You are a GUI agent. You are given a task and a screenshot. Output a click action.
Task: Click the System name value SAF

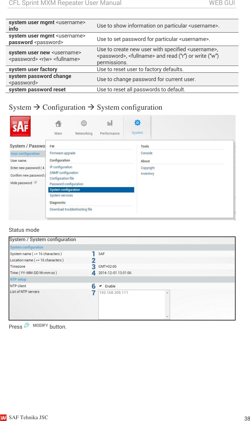click(x=101, y=254)
